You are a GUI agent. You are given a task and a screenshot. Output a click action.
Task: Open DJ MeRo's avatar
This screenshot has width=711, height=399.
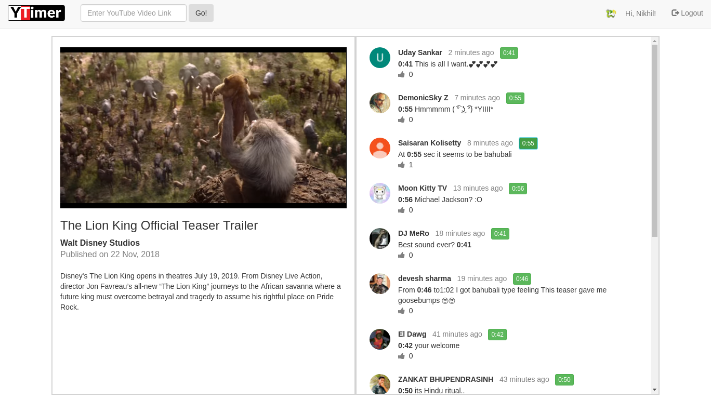pyautogui.click(x=380, y=238)
